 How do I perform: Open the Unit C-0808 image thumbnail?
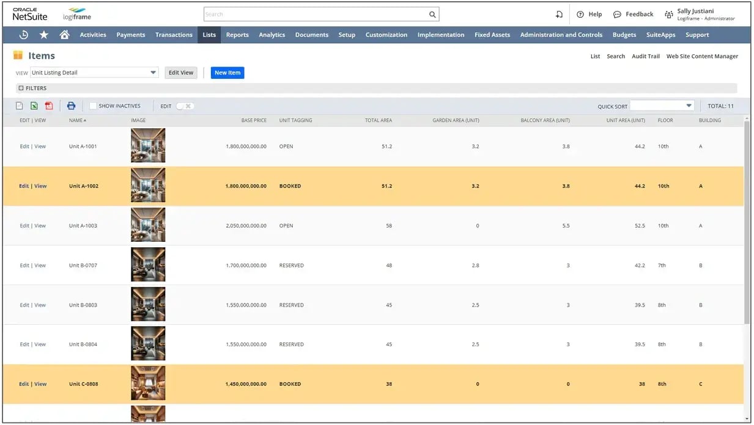(148, 383)
